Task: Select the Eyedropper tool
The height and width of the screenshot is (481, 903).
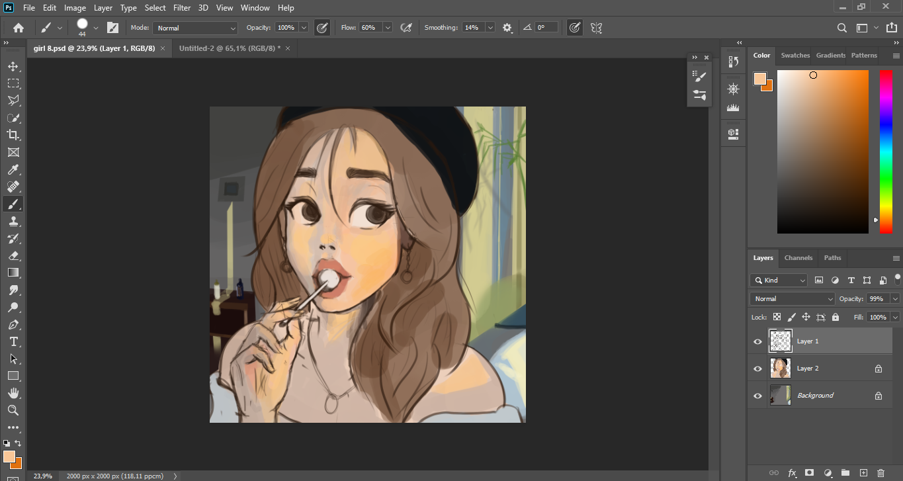Action: point(13,169)
